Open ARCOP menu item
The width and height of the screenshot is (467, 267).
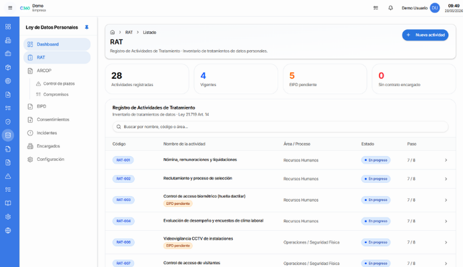click(57, 71)
